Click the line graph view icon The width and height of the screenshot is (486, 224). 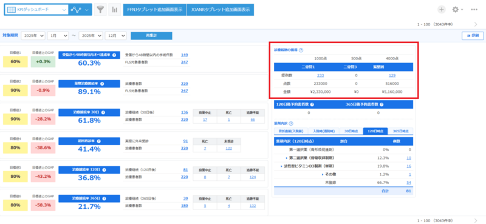(76, 10)
